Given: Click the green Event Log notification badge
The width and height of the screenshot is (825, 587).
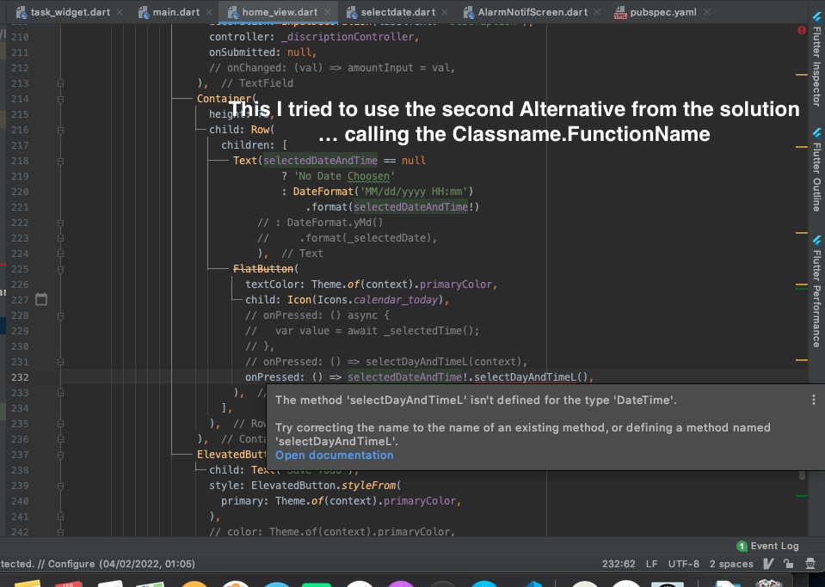Looking at the screenshot, I should [x=742, y=546].
